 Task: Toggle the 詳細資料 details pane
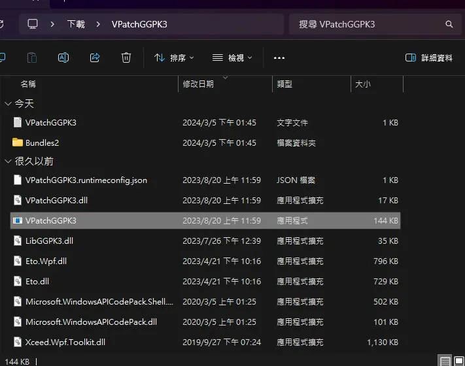429,58
